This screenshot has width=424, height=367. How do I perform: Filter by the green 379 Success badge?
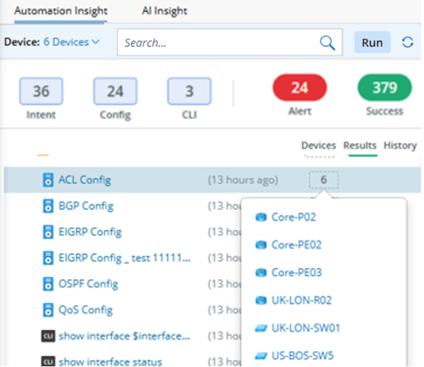tap(385, 87)
